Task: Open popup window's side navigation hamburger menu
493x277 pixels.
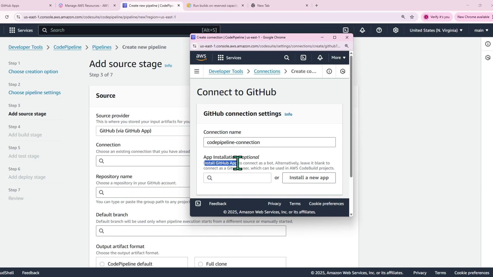Action: coord(197,72)
